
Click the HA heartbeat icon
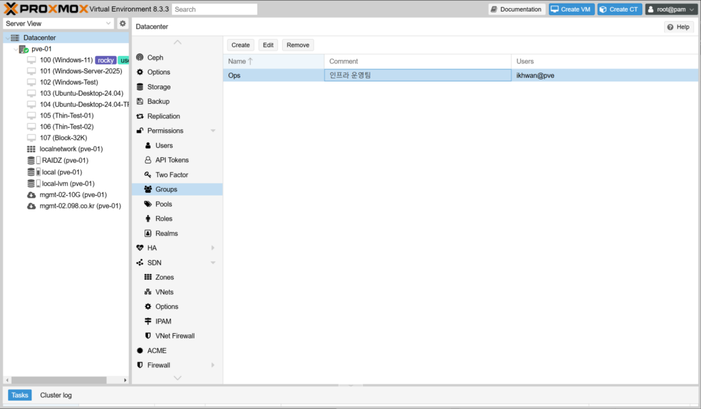pyautogui.click(x=140, y=248)
